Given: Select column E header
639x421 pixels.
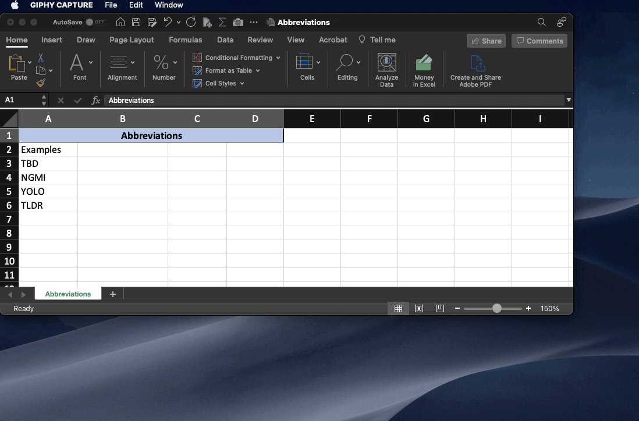Looking at the screenshot, I should (x=312, y=119).
